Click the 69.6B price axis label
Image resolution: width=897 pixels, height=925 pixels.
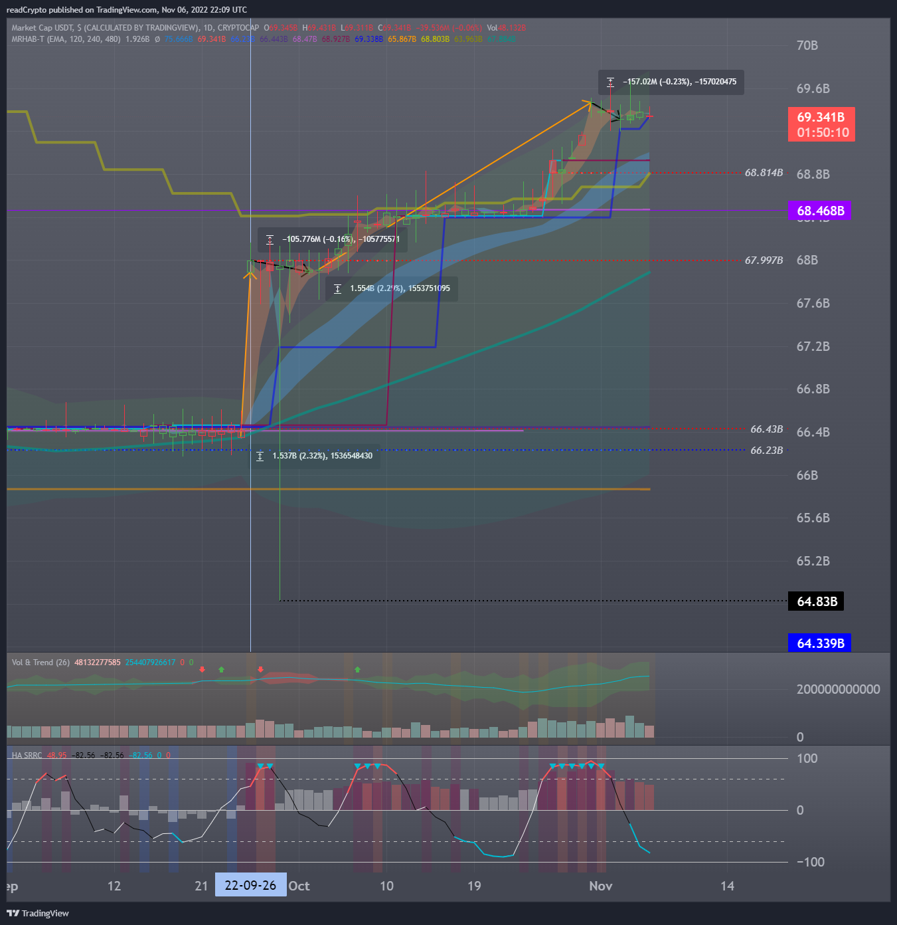(813, 89)
